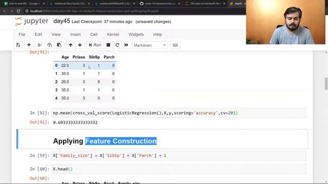This screenshot has width=328, height=184.
Task: Click output value 0.6933333333333332
Action: pyautogui.click(x=75, y=123)
